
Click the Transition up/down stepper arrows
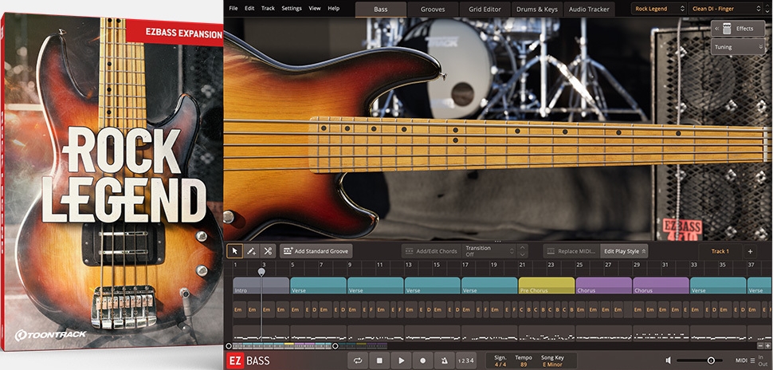pyautogui.click(x=523, y=251)
